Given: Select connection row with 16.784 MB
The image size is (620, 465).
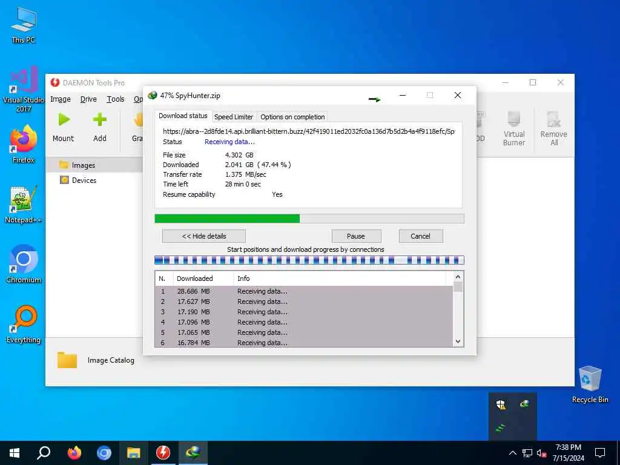Looking at the screenshot, I should click(304, 343).
